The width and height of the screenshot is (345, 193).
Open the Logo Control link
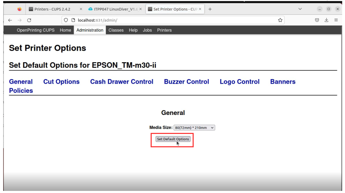[240, 82]
